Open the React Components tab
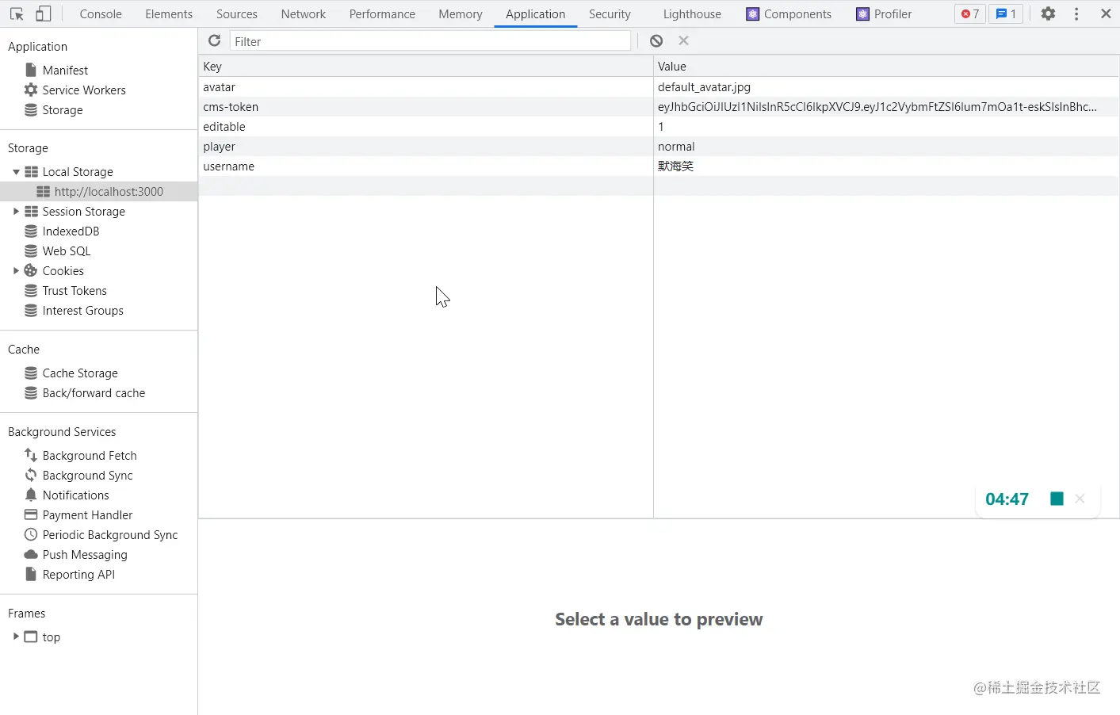This screenshot has height=715, width=1120. (789, 13)
